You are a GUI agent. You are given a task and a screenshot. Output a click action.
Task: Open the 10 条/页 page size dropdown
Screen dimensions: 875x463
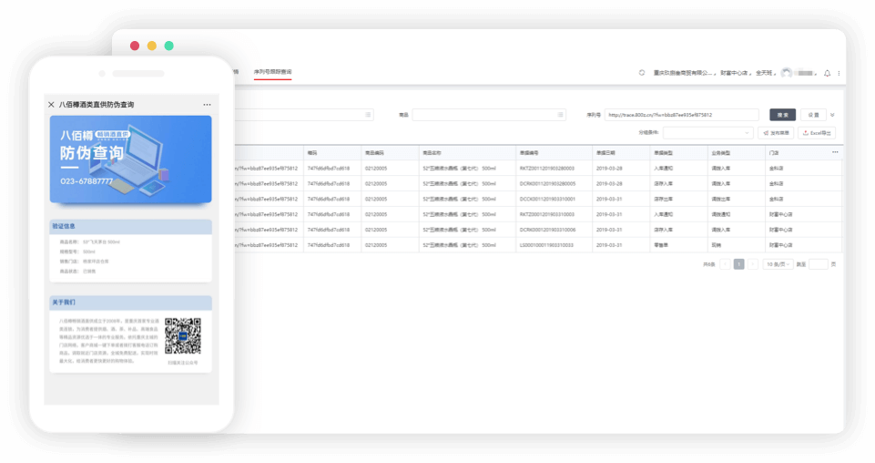click(x=777, y=264)
